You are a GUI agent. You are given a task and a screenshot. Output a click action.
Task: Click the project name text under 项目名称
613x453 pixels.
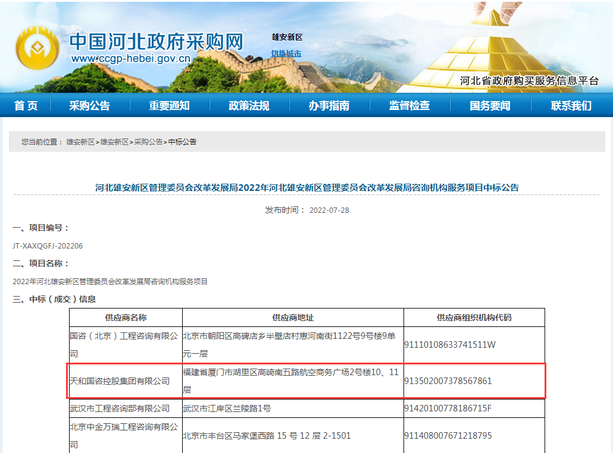pos(110,282)
